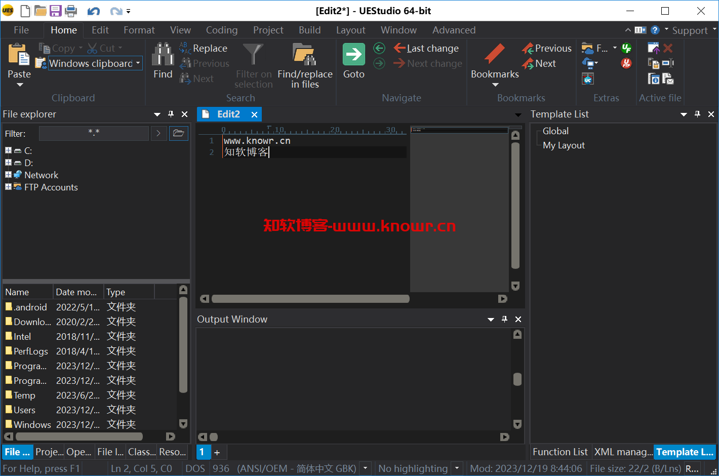Screen dimensions: 719x476
Task: Undo the last action with the blue arrow
Action: (94, 11)
